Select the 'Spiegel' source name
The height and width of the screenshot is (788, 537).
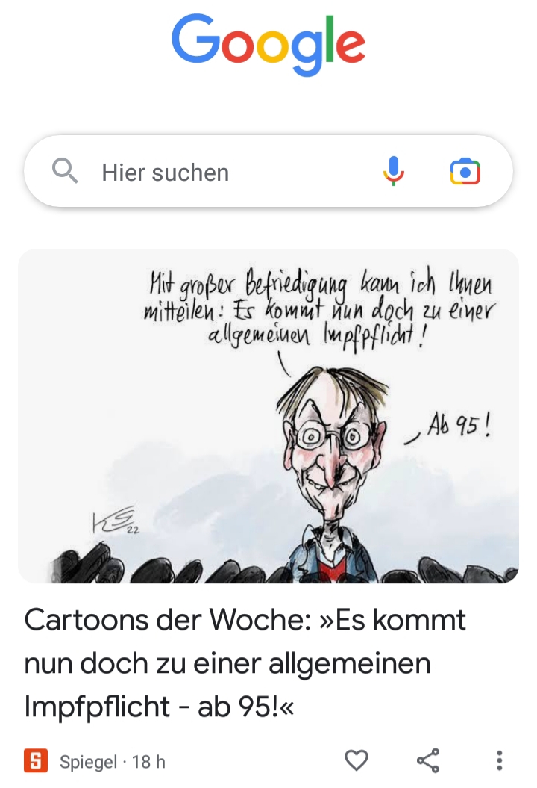click(88, 762)
